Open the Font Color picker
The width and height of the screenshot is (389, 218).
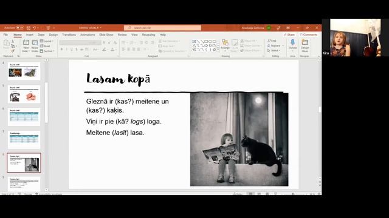coord(112,50)
